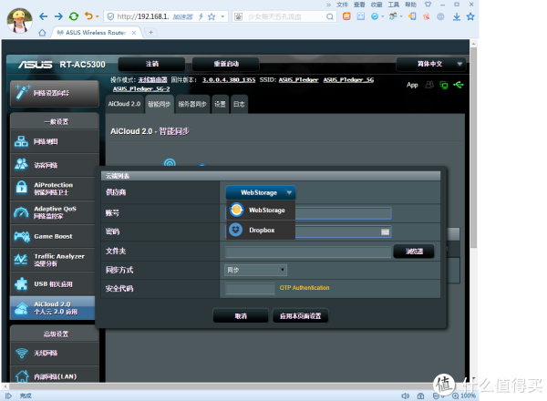Open the guest network icon in the sidebar
547x401 pixels.
(21, 164)
